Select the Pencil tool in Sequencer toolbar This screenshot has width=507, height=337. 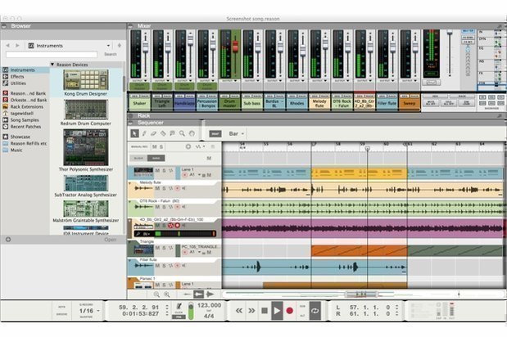tap(144, 133)
